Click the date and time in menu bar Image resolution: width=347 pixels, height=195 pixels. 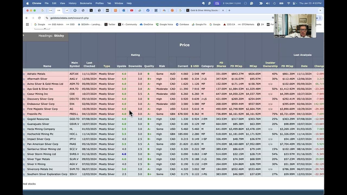310,3
